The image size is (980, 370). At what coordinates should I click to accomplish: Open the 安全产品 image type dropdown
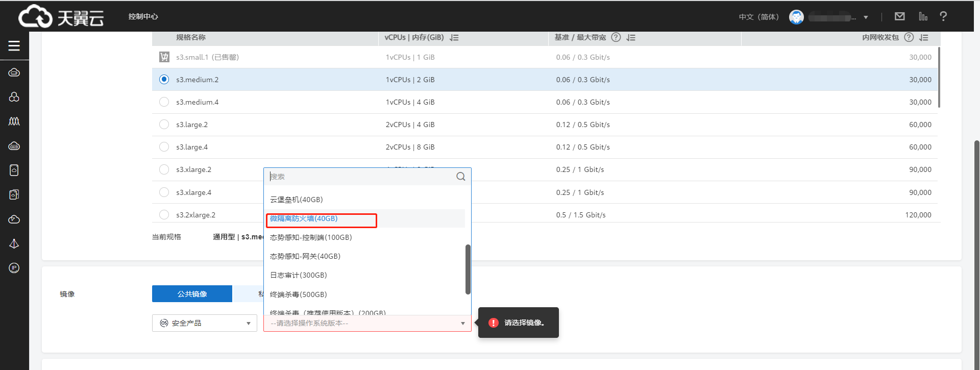pyautogui.click(x=204, y=323)
